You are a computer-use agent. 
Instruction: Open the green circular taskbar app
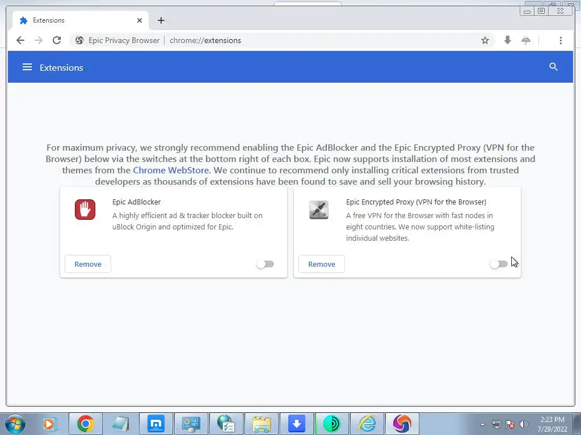332,424
